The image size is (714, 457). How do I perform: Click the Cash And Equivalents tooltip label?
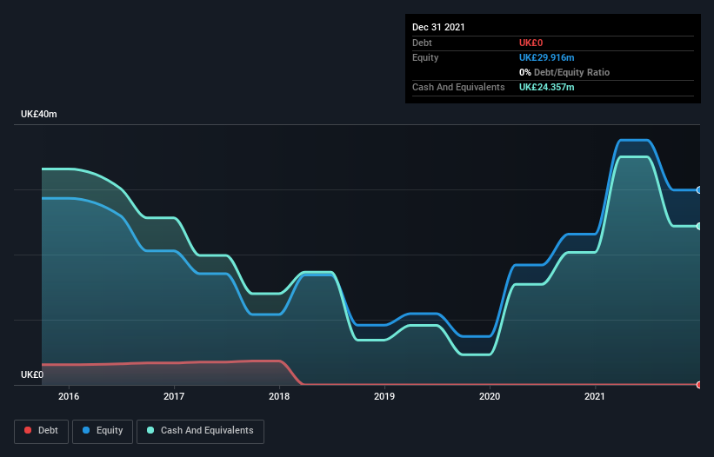click(x=458, y=87)
